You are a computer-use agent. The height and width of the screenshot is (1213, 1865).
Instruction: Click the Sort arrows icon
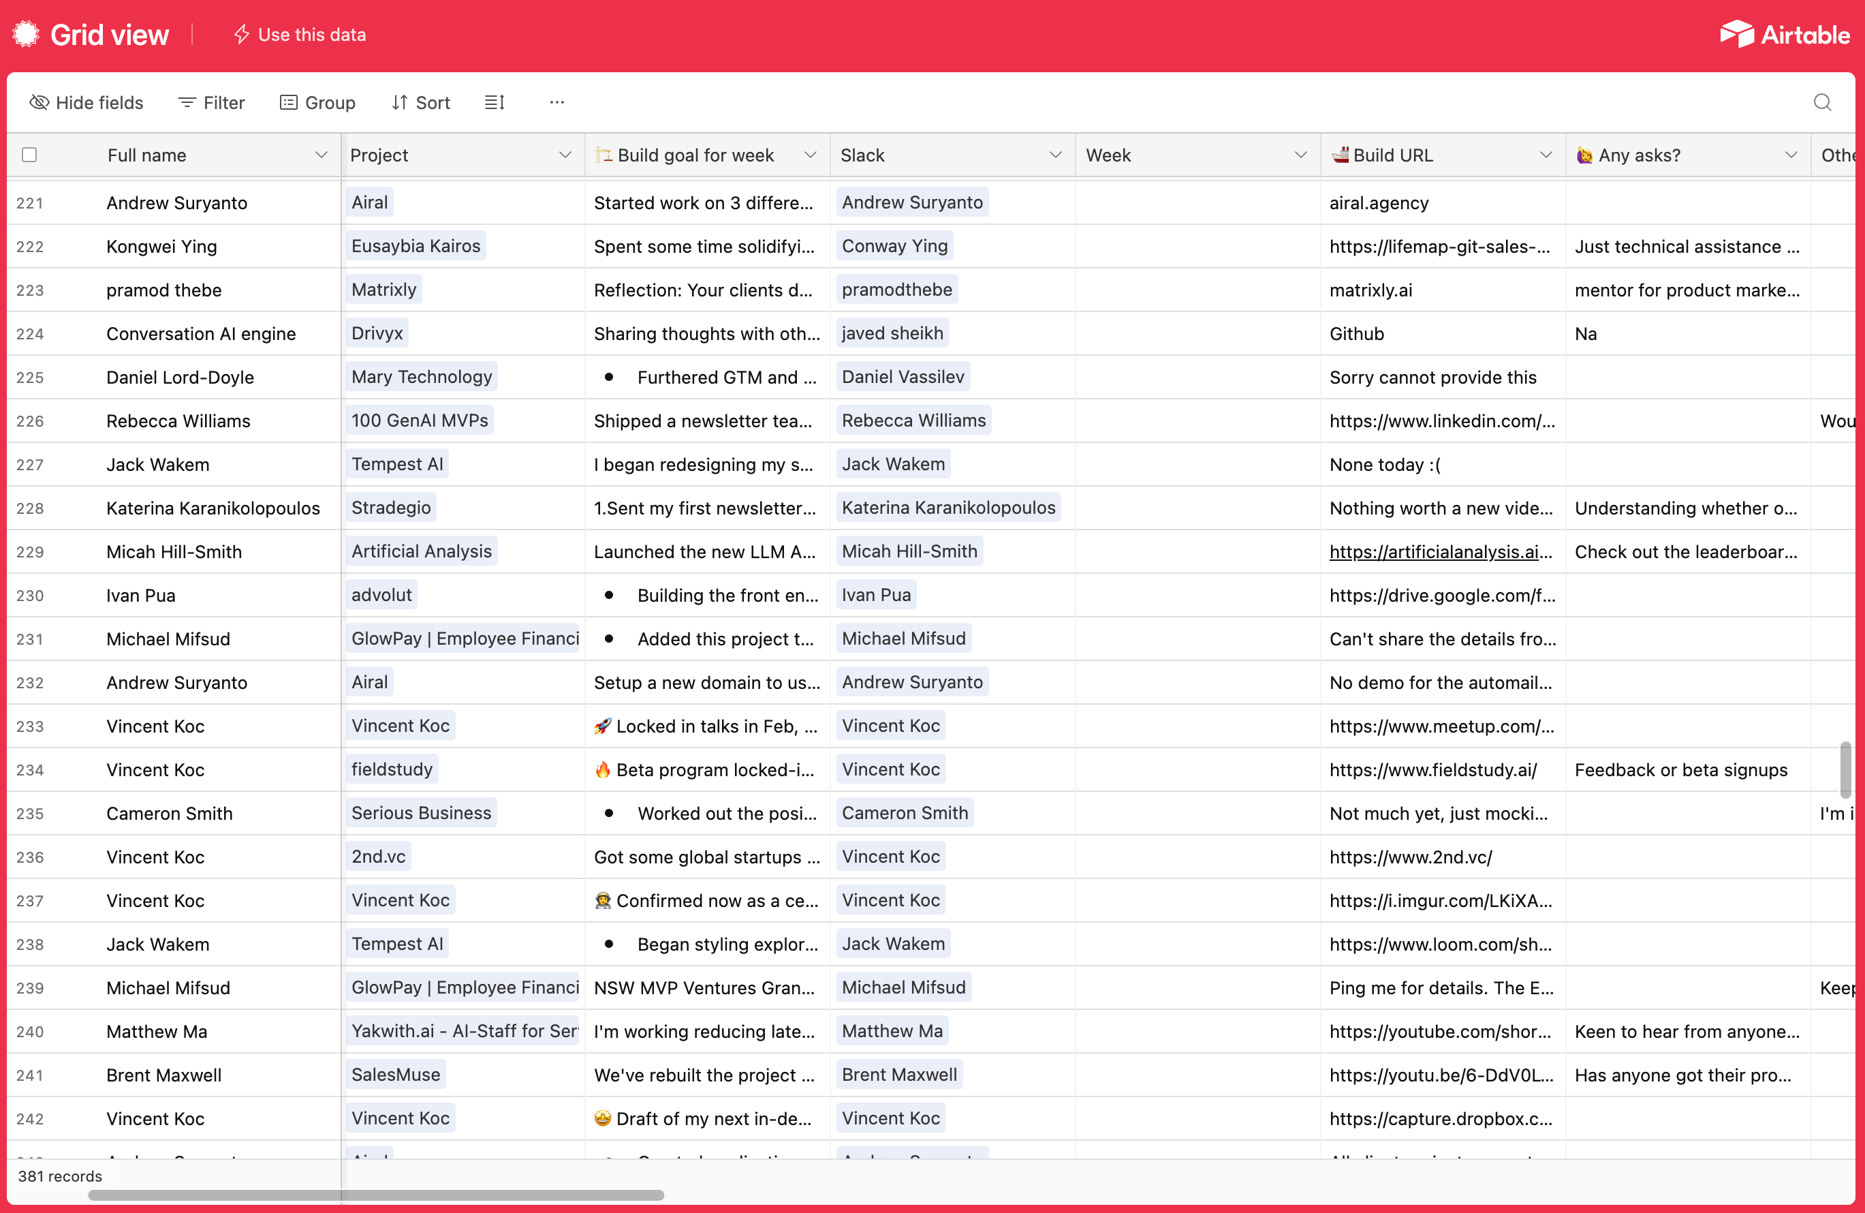(400, 103)
